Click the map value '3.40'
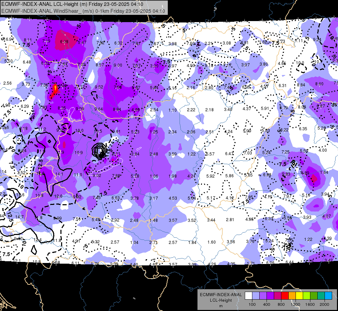The width and height of the screenshot is (338, 311). (228, 110)
